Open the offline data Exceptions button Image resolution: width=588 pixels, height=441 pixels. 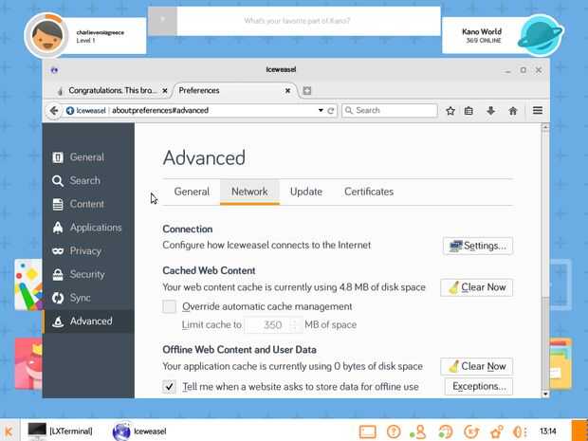479,387
